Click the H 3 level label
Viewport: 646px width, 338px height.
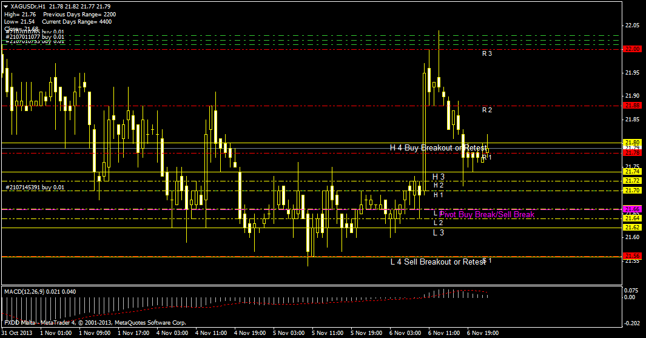(x=439, y=177)
